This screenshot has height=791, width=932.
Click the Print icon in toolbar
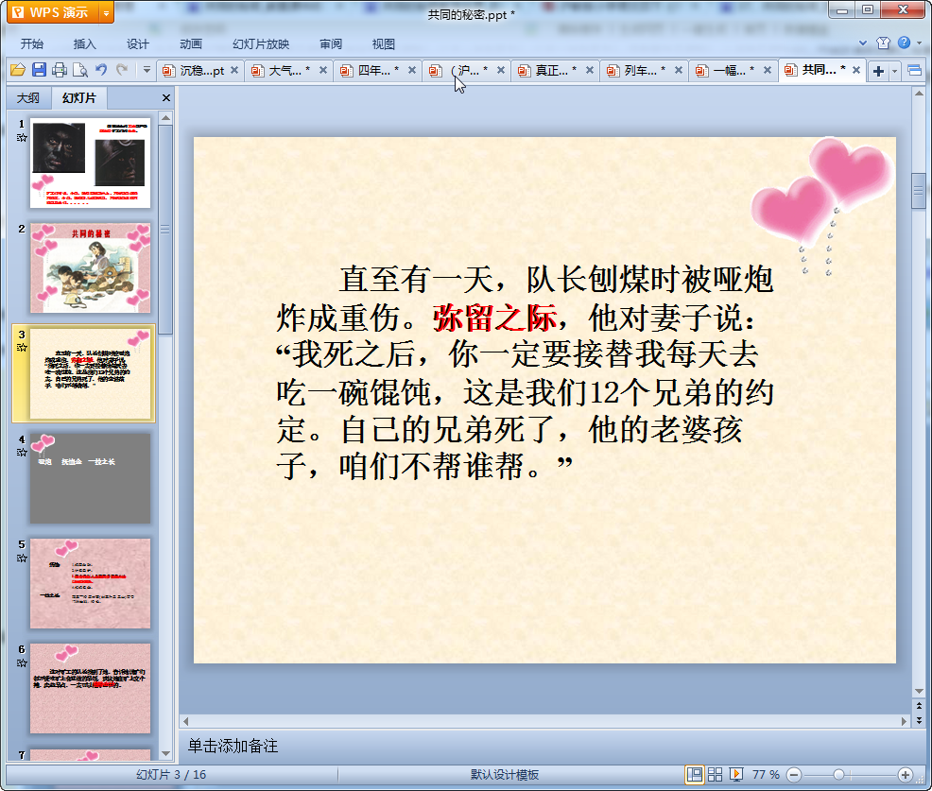60,70
